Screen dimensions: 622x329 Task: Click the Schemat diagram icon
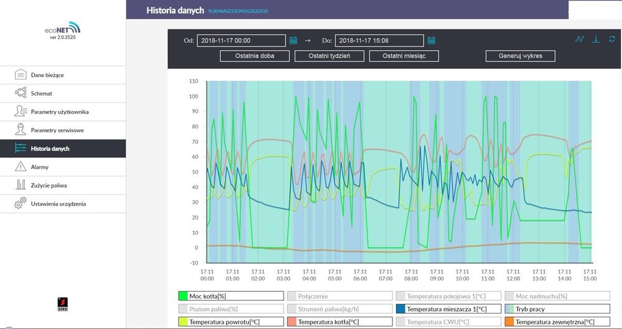coord(21,93)
